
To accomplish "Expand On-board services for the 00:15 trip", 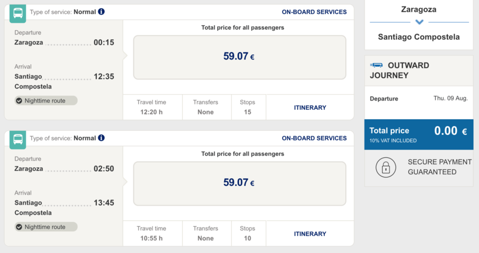I will pos(314,12).
